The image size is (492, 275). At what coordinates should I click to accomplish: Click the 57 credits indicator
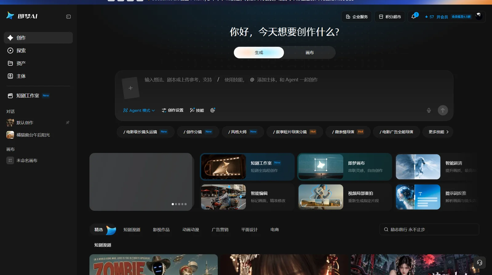[429, 17]
